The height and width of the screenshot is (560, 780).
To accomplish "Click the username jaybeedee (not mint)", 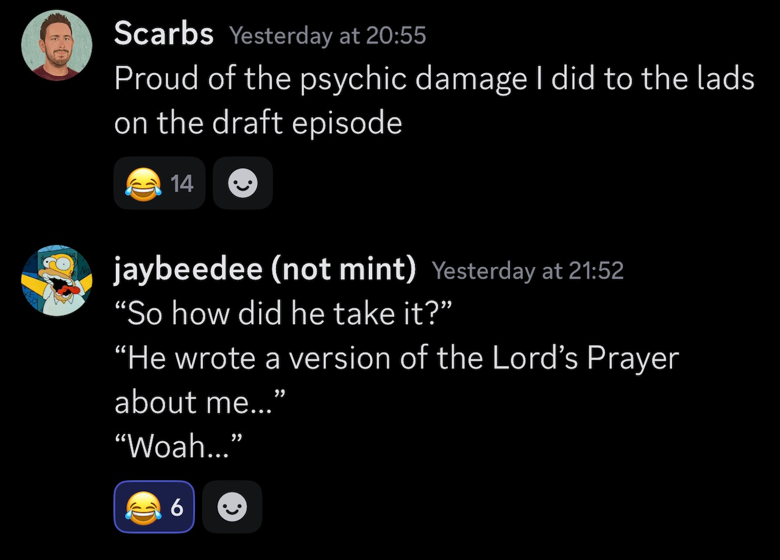I will pyautogui.click(x=265, y=269).
